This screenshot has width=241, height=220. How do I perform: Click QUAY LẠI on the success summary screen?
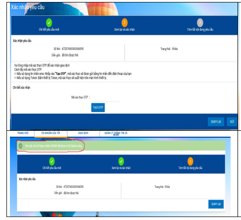[216, 204]
